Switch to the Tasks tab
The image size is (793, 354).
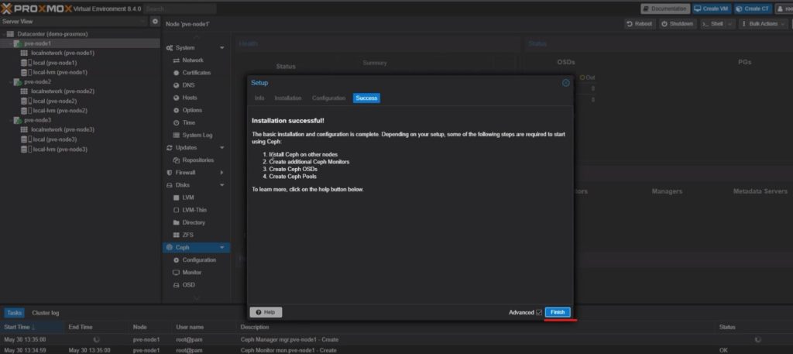coord(14,313)
